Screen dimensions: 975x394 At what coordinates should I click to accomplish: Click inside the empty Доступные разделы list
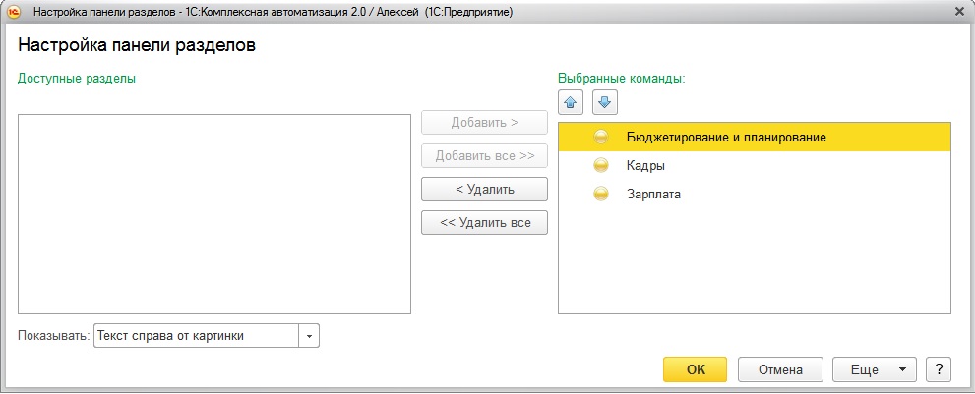point(213,213)
